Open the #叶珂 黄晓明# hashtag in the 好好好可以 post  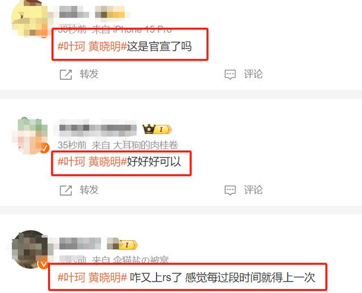pyautogui.click(x=92, y=161)
